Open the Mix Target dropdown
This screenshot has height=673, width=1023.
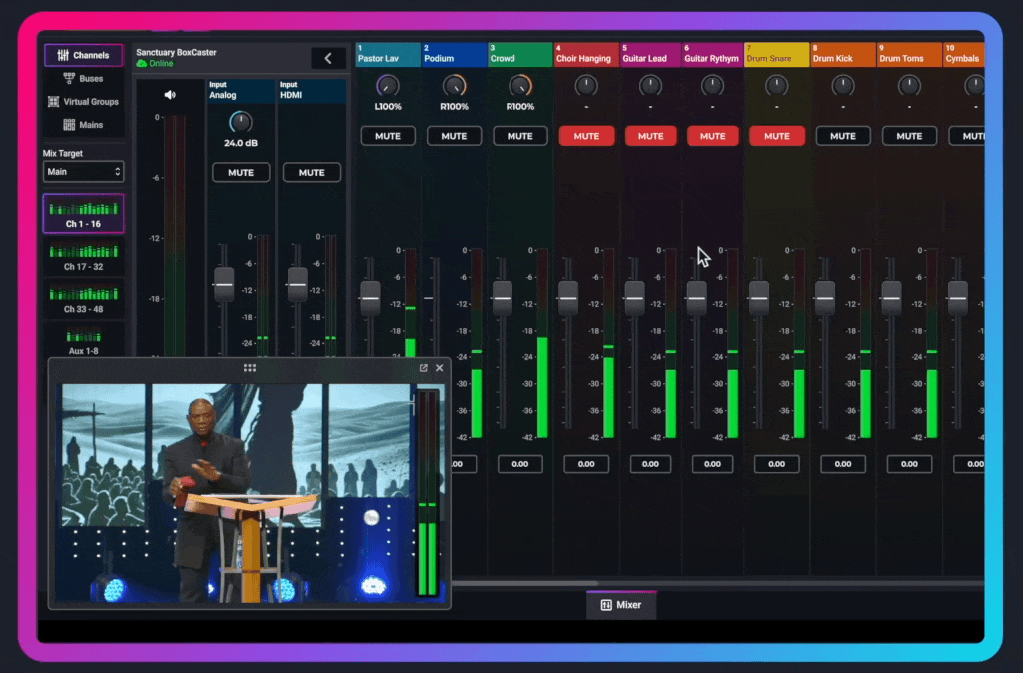coord(83,172)
